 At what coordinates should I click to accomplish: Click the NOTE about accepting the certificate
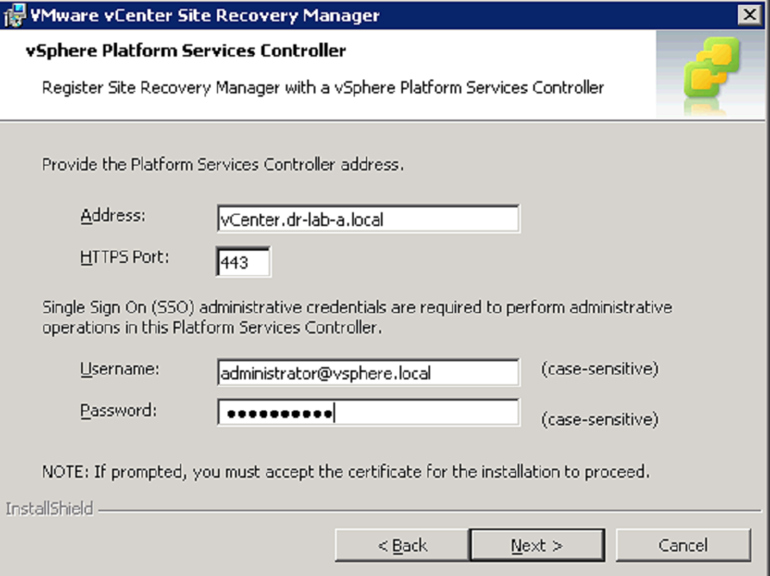click(x=346, y=471)
